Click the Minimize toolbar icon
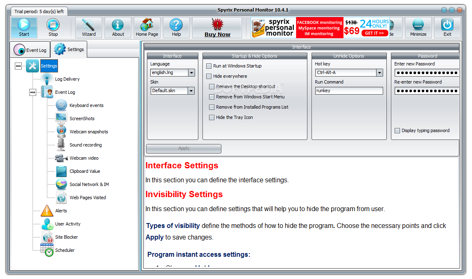Screen dimensions: 472x279 [418, 25]
